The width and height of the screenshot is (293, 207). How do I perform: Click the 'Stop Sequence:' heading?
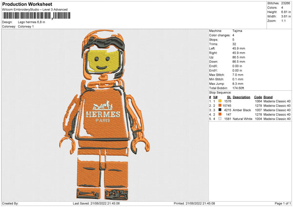[220, 93]
